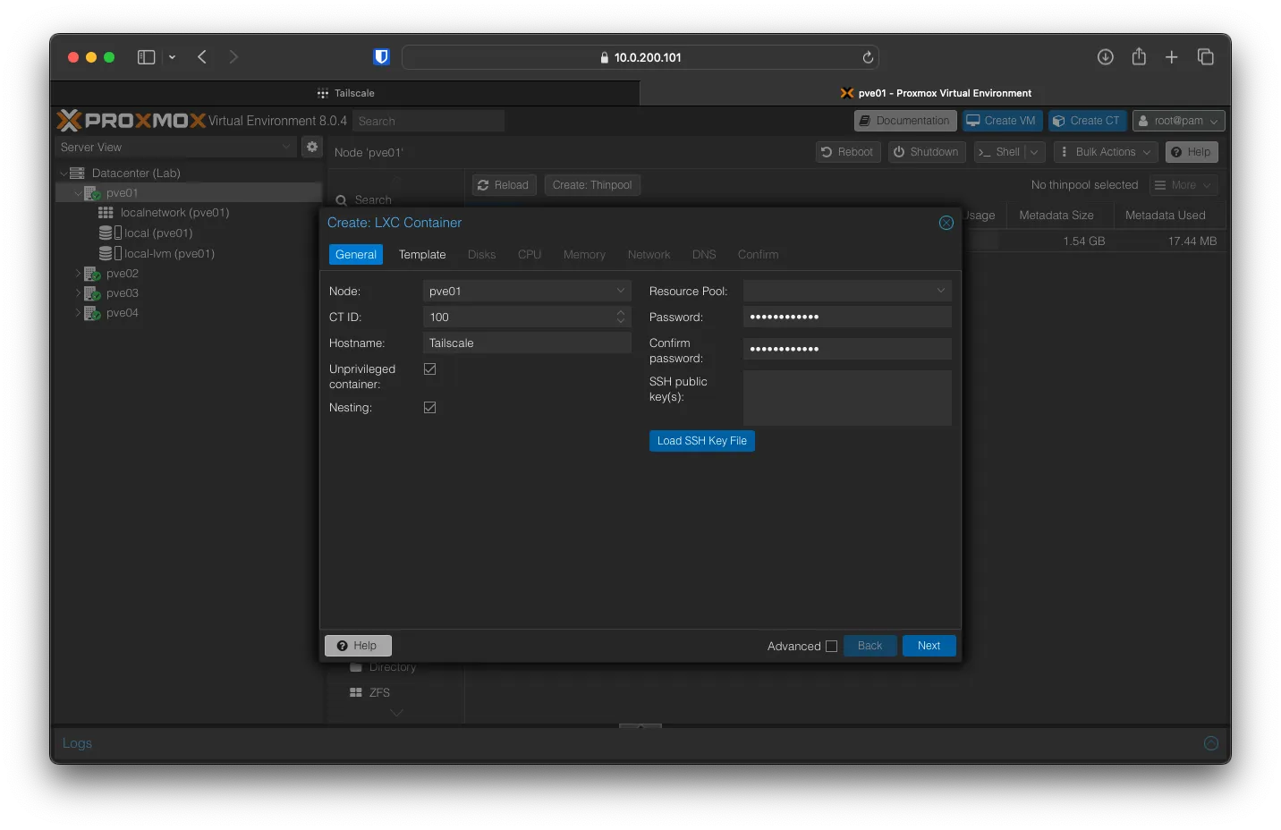Close the Create LXC Container dialog

(946, 223)
